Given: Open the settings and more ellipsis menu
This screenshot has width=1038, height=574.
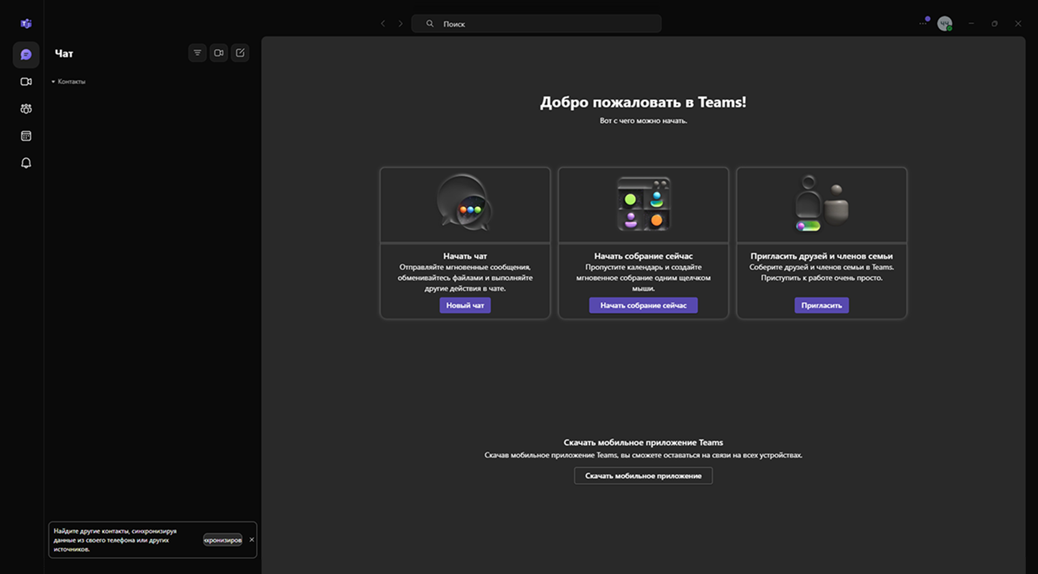Looking at the screenshot, I should pos(923,23).
